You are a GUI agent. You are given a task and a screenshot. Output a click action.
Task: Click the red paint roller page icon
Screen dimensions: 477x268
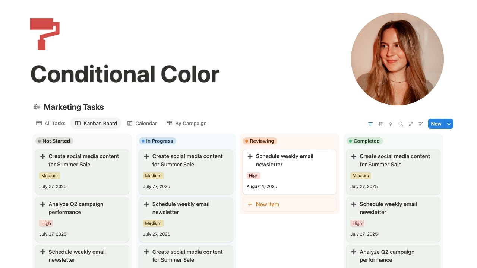(45, 34)
